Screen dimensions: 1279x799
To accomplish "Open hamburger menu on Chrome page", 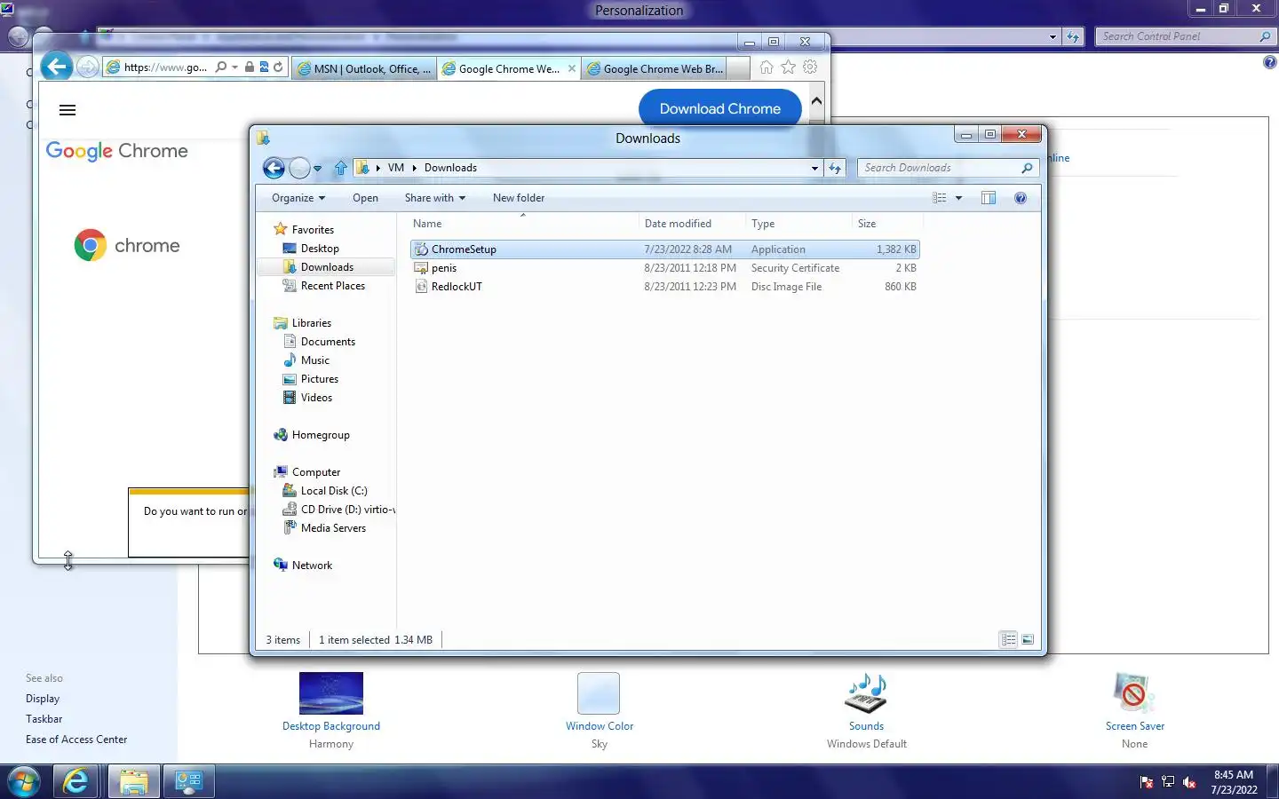I will [x=68, y=110].
